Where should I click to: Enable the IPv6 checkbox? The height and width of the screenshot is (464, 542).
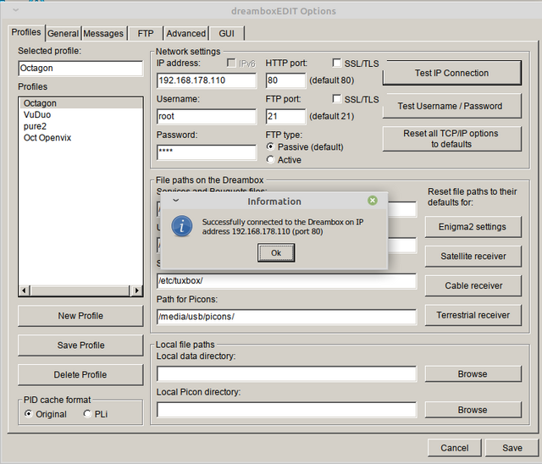pos(231,63)
